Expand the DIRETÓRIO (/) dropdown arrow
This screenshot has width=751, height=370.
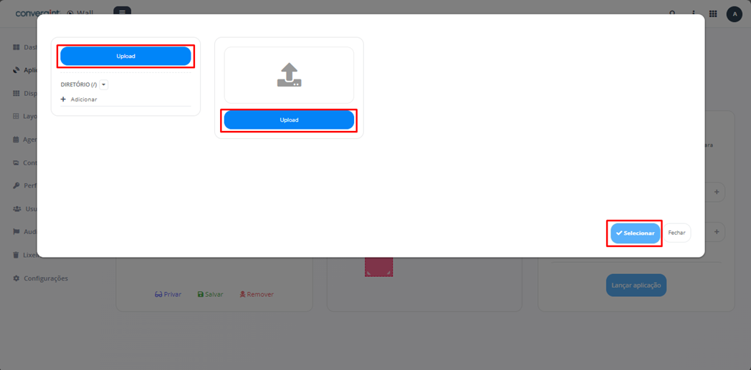[104, 84]
